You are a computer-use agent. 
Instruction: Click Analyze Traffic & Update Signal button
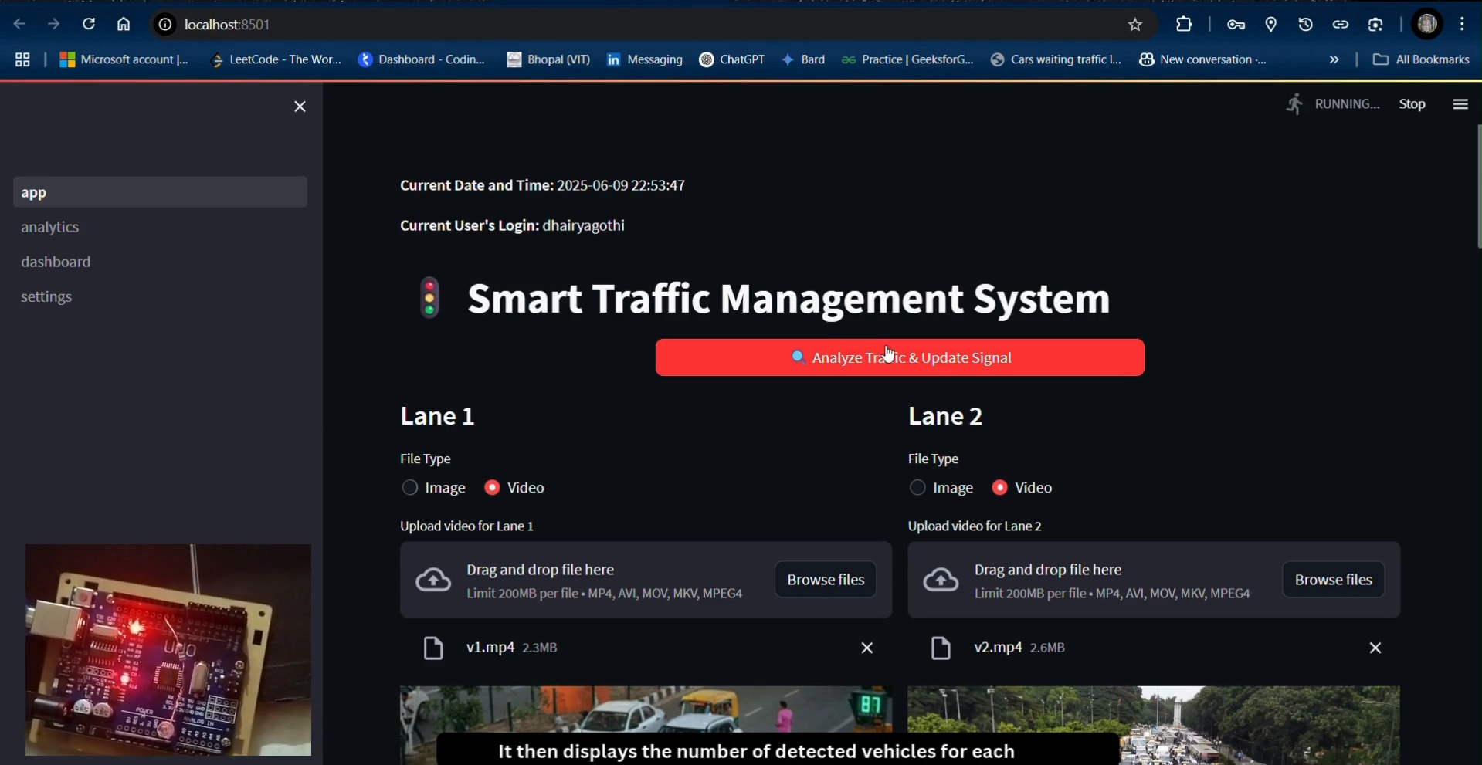click(x=900, y=357)
